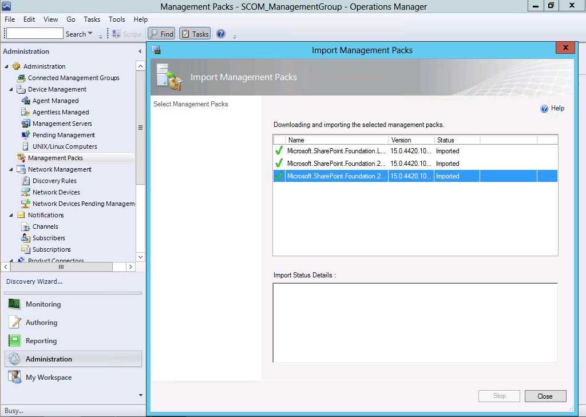Screen dimensions: 586x417
Task: Click the Find toolbar button
Action: click(161, 34)
